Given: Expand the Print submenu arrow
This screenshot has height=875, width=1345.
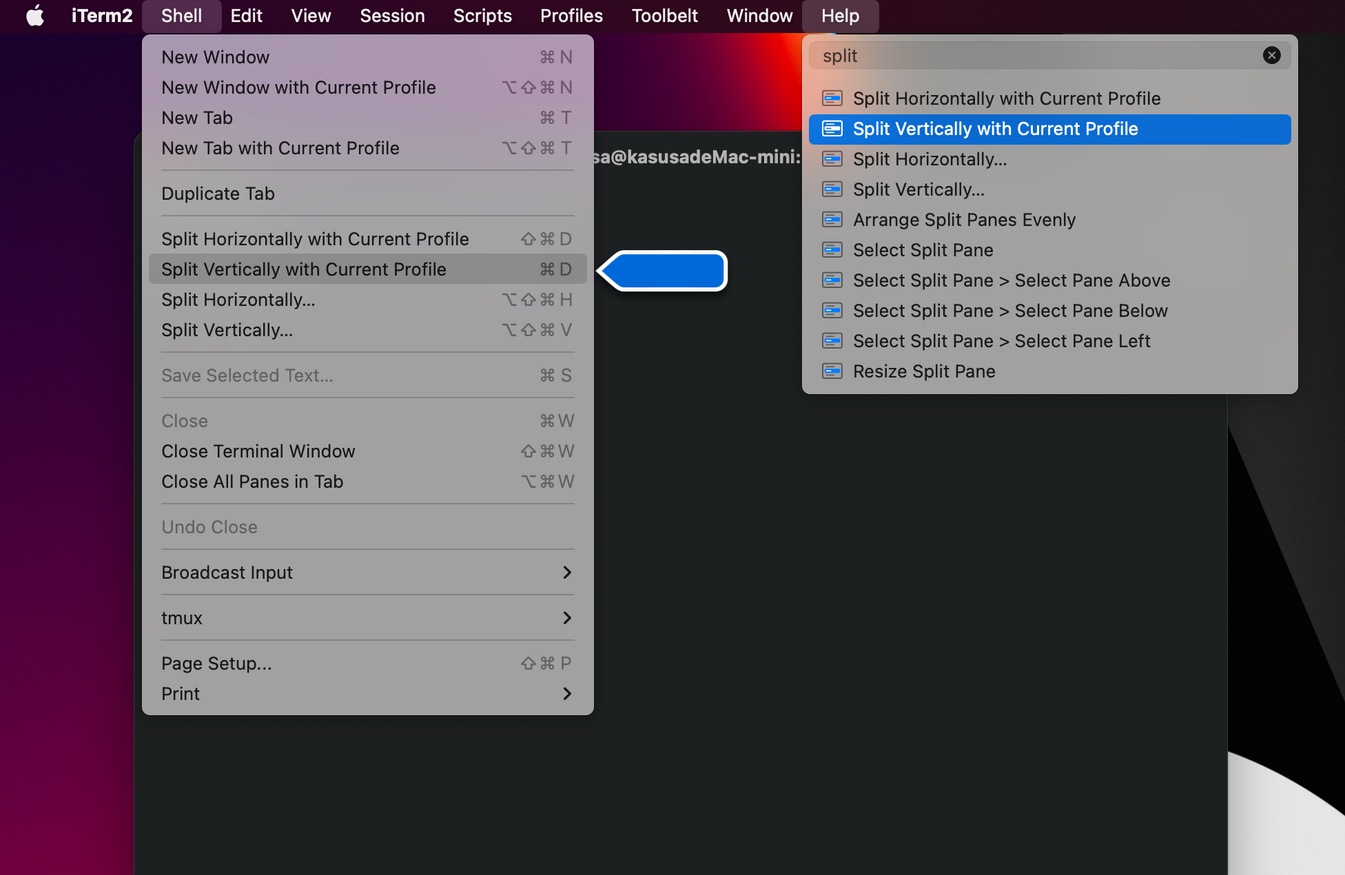Looking at the screenshot, I should coord(567,694).
